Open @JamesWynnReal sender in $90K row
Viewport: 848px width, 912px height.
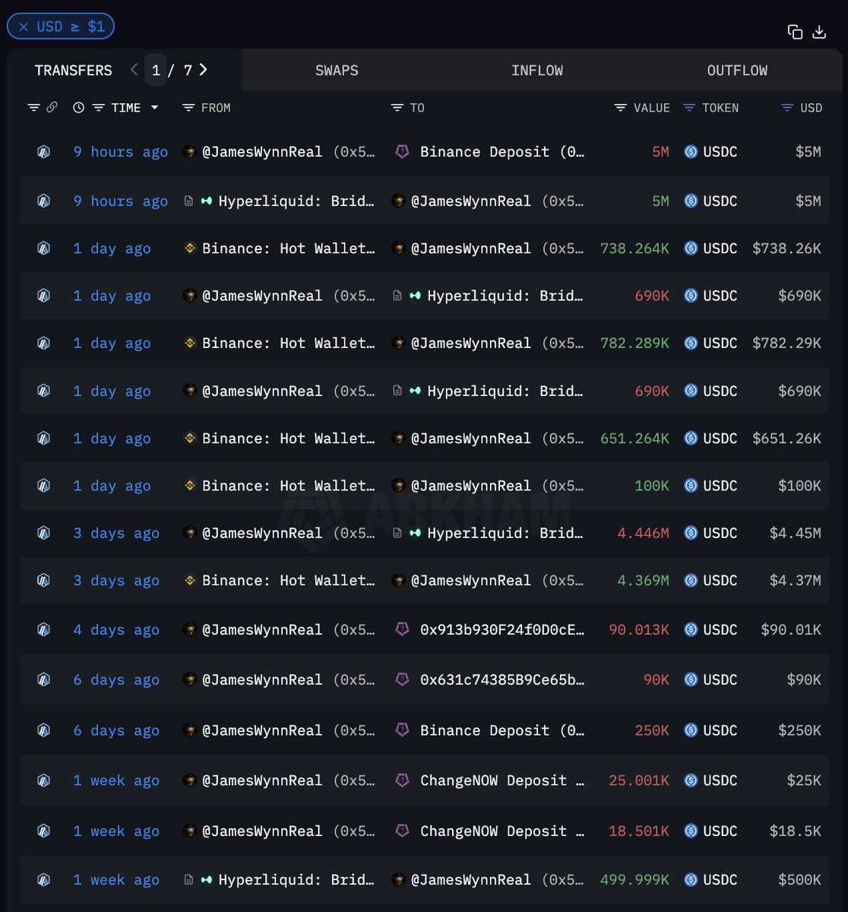tap(262, 680)
